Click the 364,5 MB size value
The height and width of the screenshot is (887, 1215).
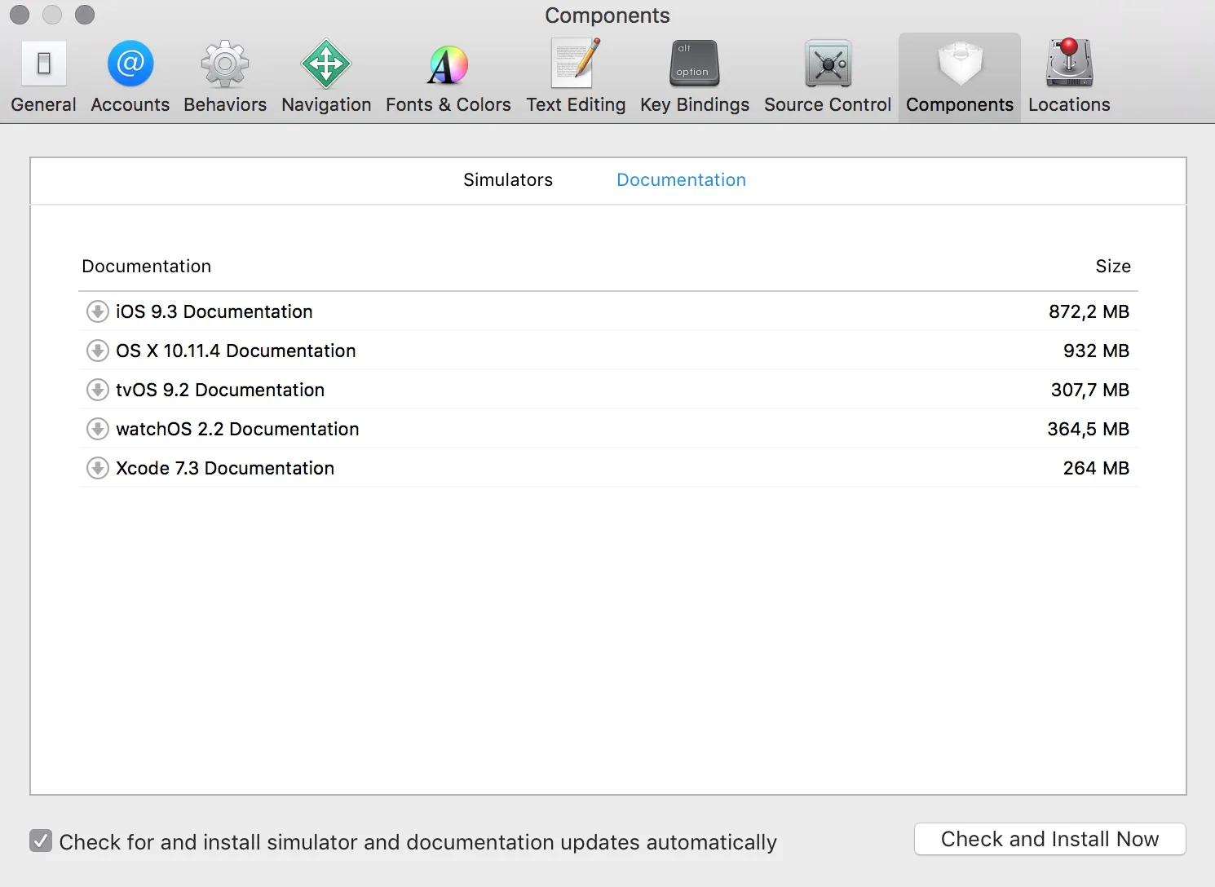(x=1089, y=429)
